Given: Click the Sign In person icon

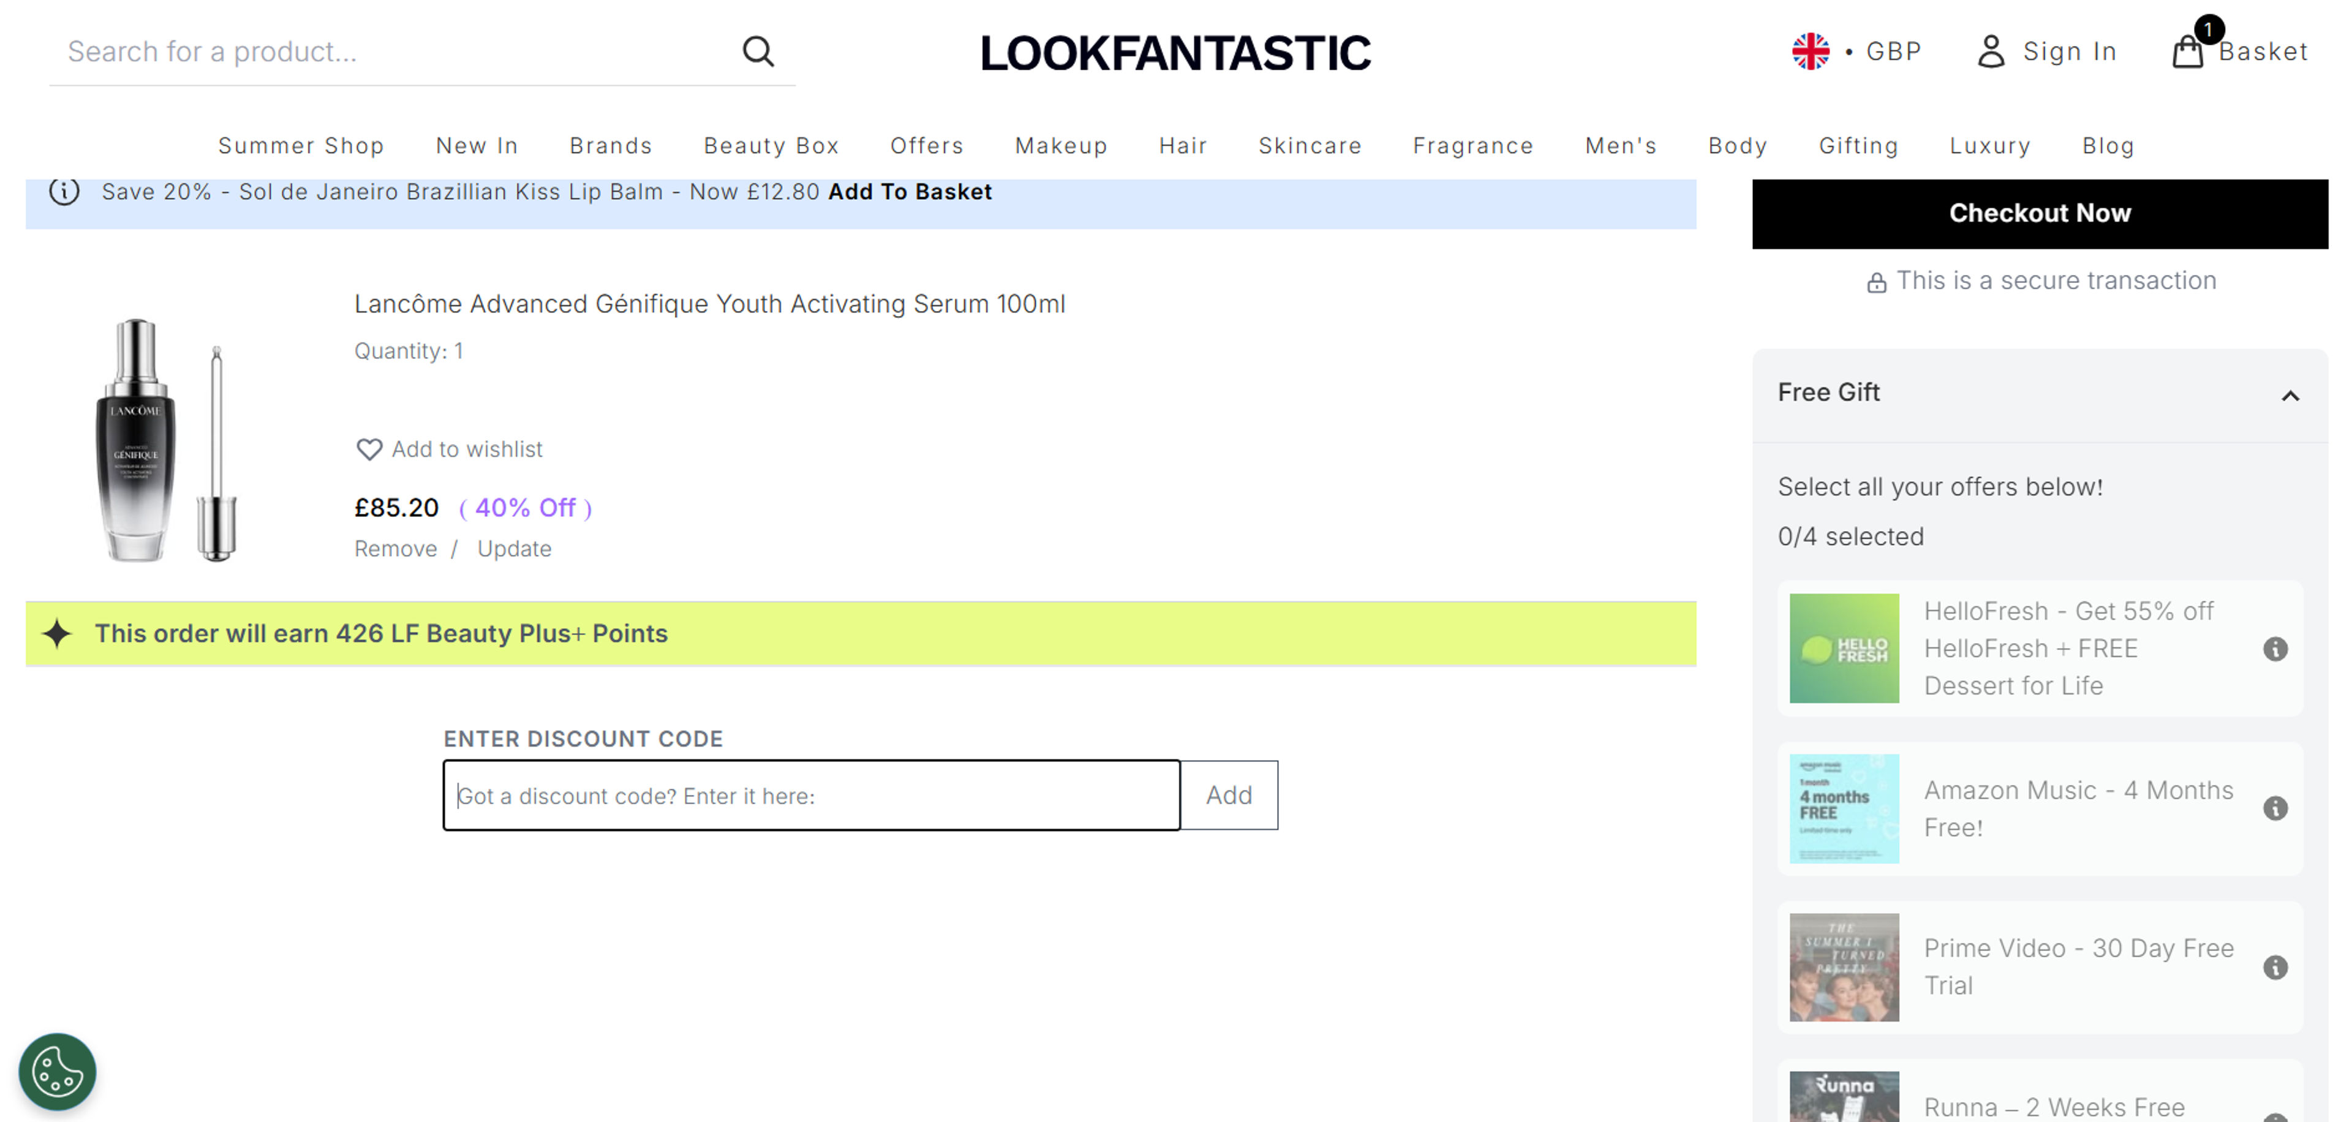Looking at the screenshot, I should coord(1991,51).
